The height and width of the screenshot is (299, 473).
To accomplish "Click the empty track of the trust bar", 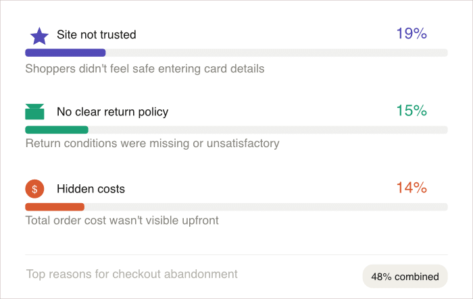I will [x=276, y=53].
